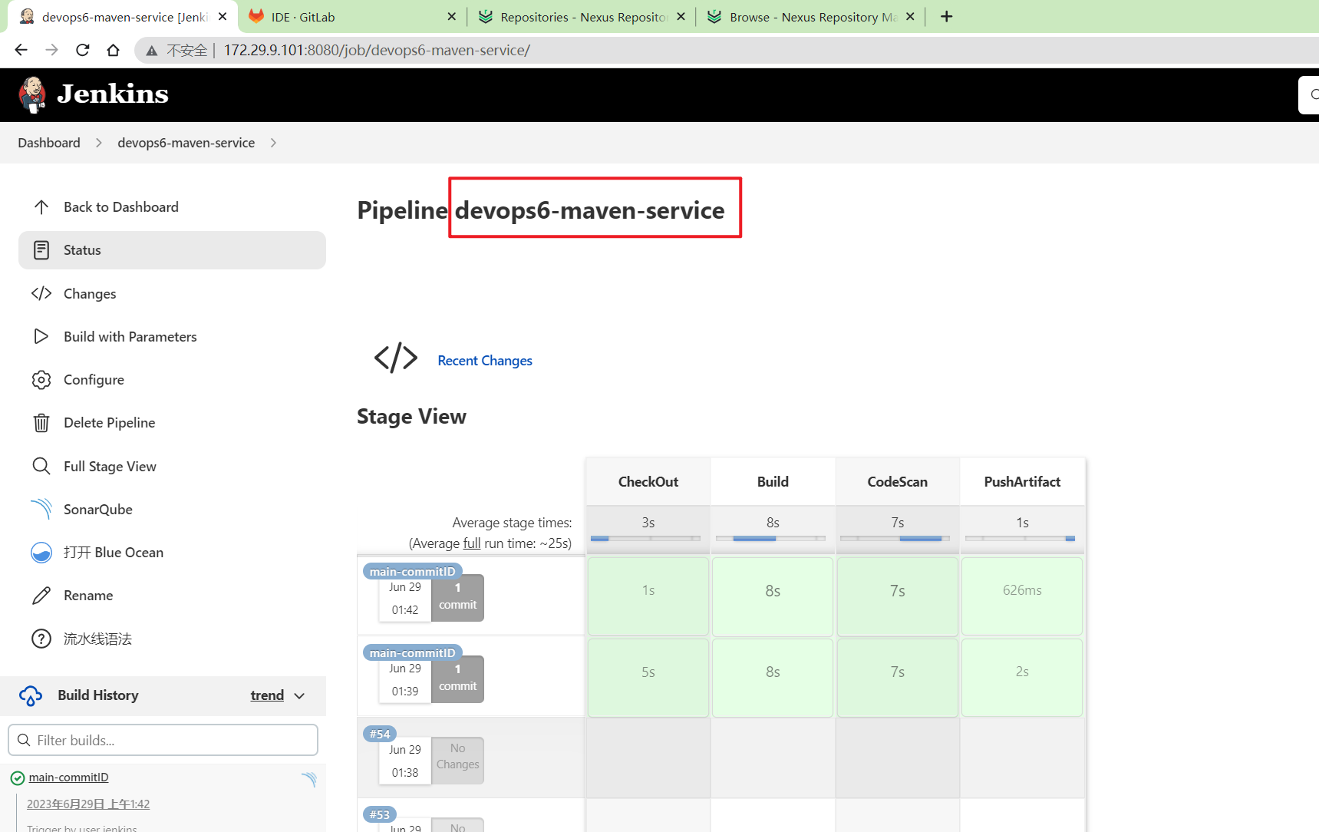
Task: Click the address bar URL
Action: tap(377, 51)
